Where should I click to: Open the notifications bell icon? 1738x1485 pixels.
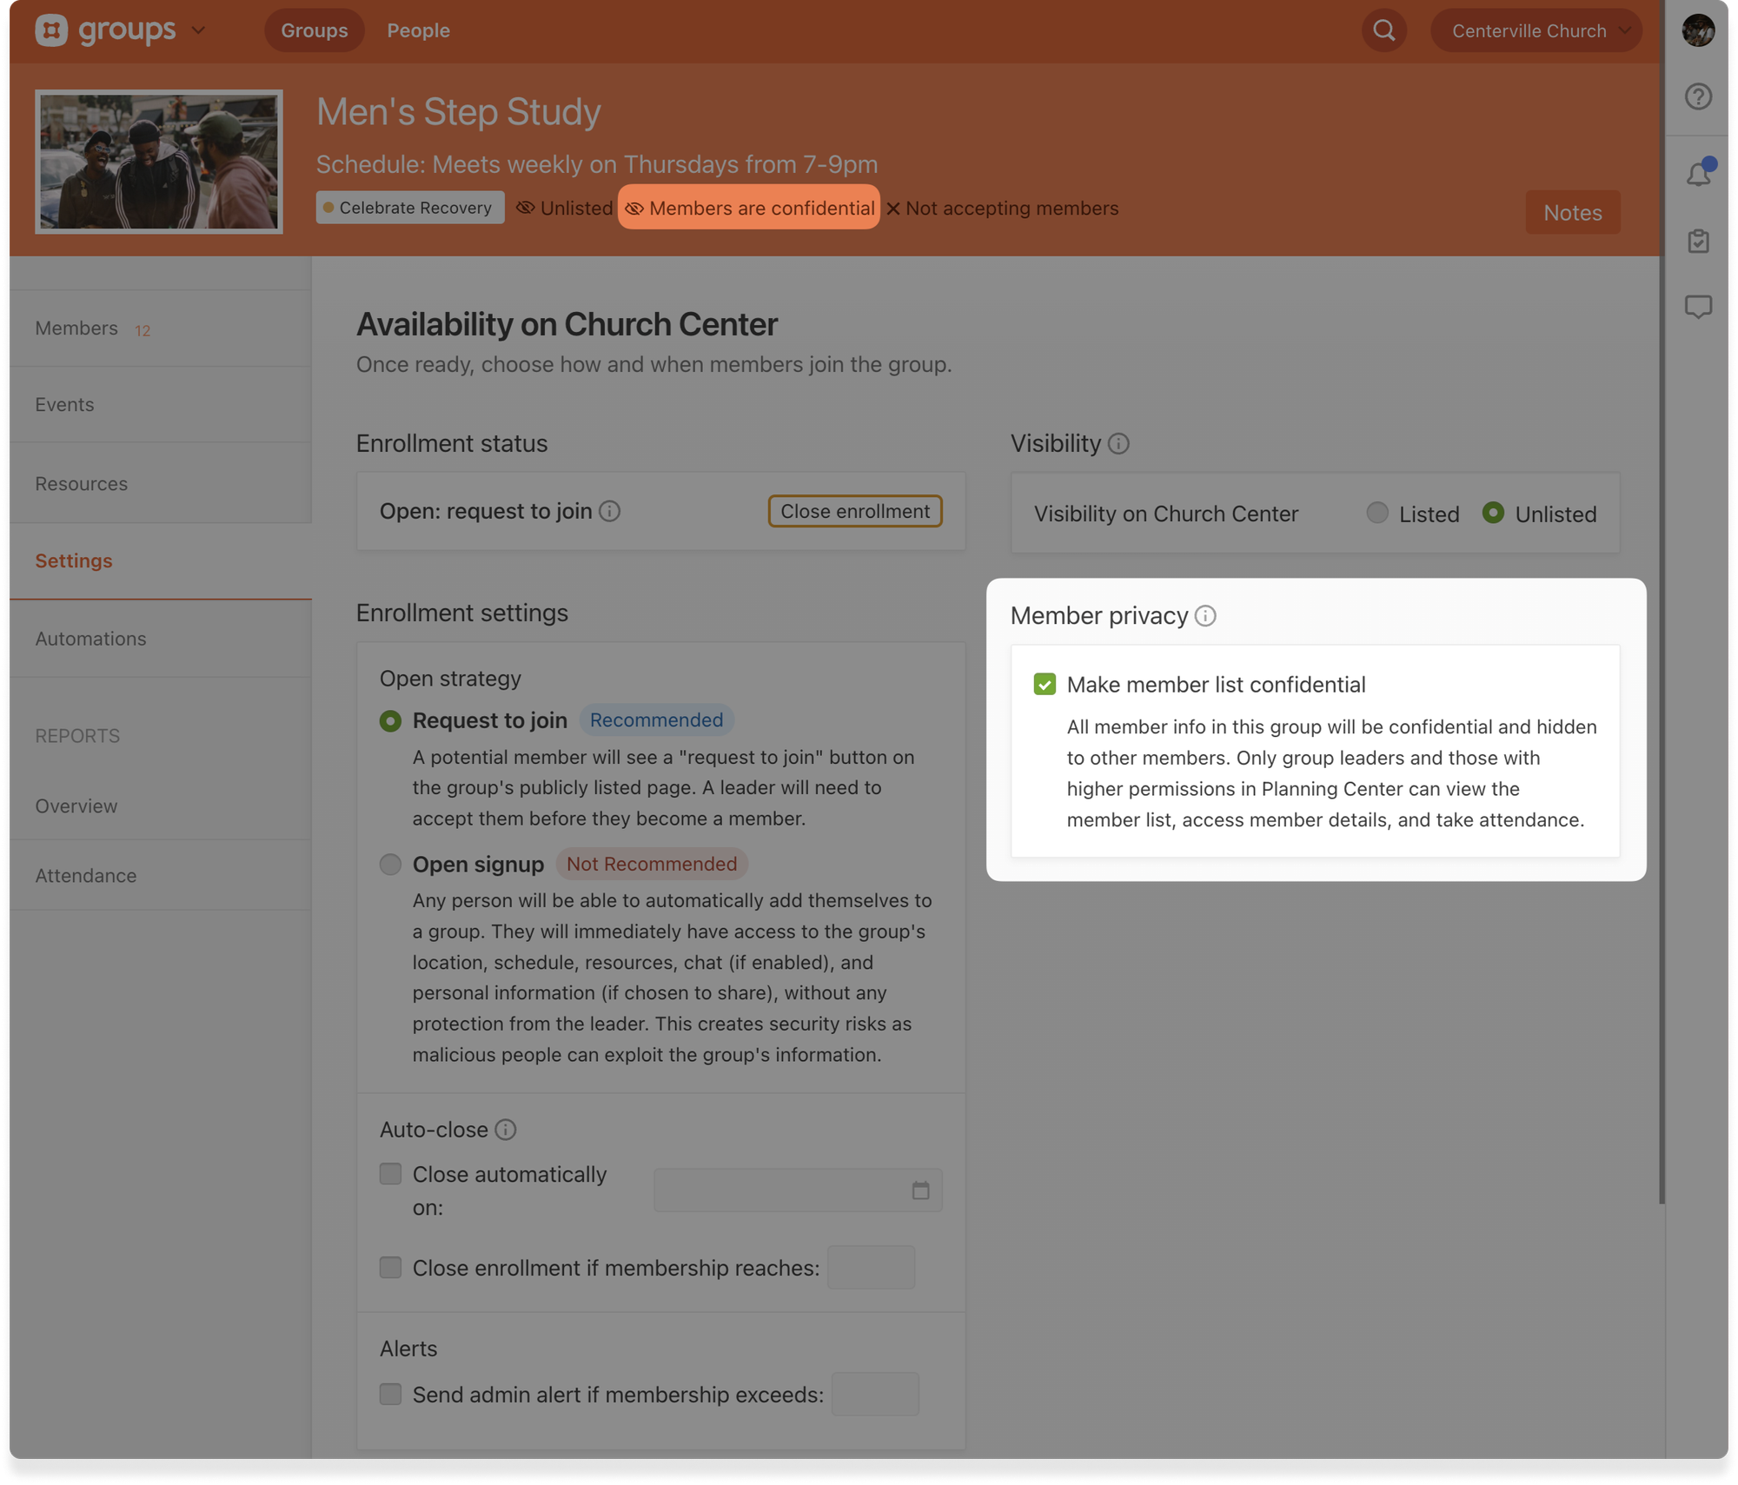[x=1698, y=174]
